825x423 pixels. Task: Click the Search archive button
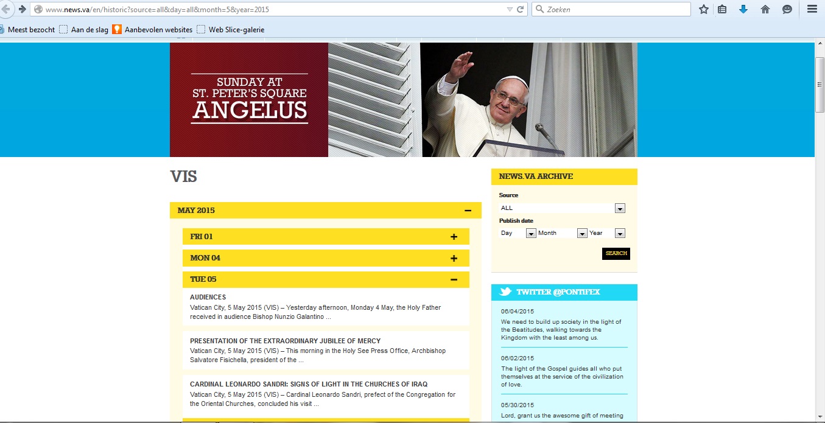(x=616, y=254)
